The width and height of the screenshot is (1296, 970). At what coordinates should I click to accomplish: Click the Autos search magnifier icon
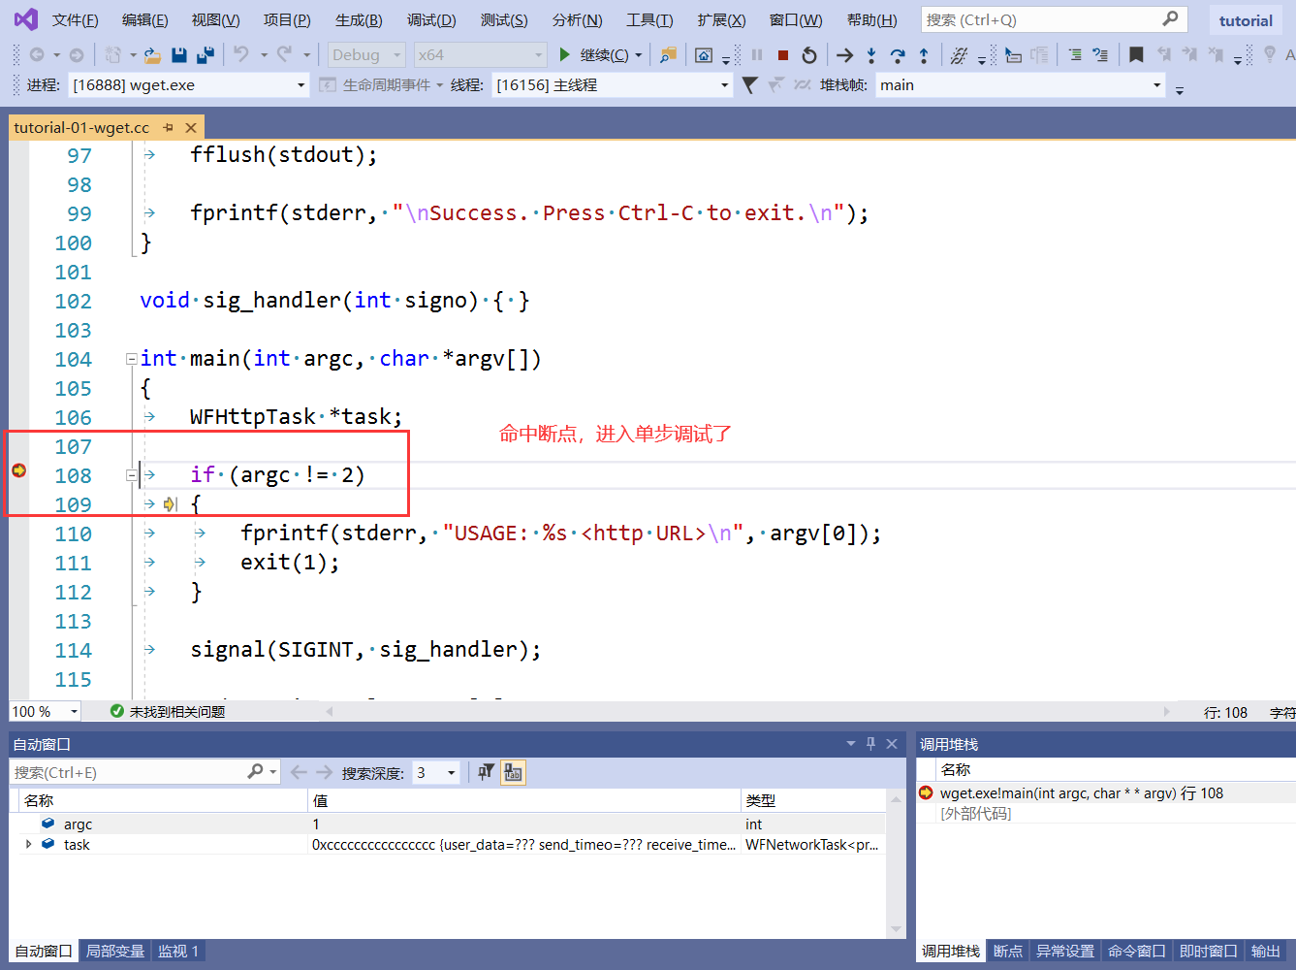click(255, 772)
